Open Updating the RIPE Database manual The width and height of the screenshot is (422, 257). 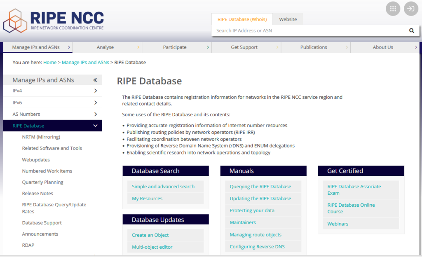pos(260,199)
